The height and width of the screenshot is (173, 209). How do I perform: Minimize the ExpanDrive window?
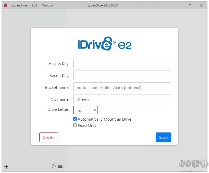click(x=178, y=6)
